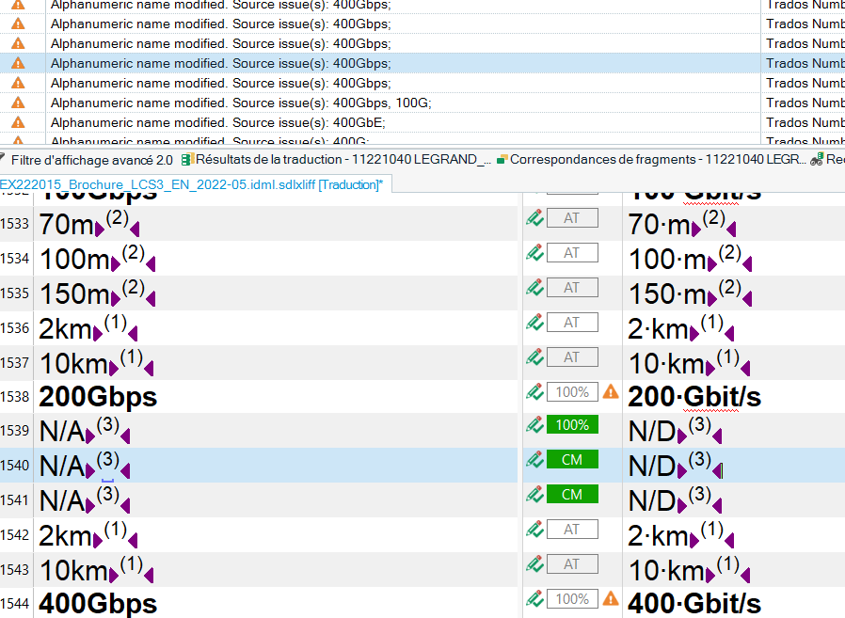Click the pencil status icon of segment 1539
The image size is (845, 618).
pos(534,425)
